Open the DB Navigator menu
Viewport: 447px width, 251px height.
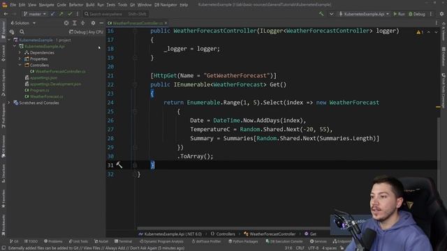(166, 5)
